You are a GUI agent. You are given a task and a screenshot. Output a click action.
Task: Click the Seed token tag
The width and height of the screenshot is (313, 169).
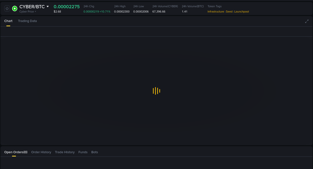(x=229, y=12)
